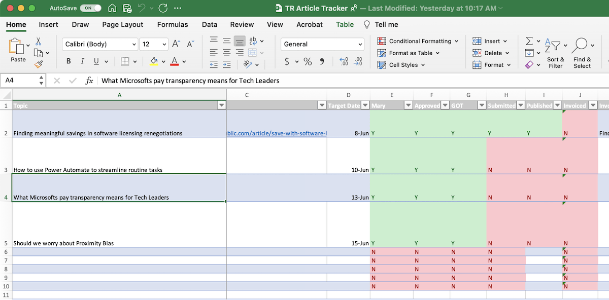Viewport: 609px width, 300px height.
Task: Click the insert function fx icon
Action: click(x=89, y=81)
